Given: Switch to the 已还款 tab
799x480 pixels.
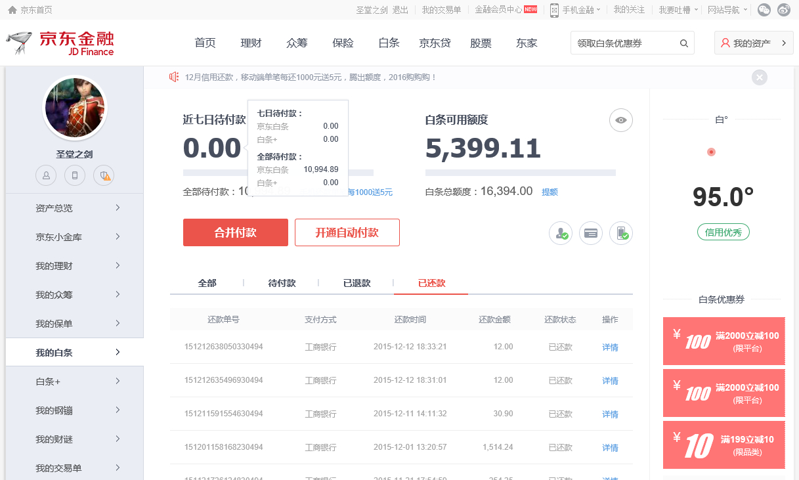Looking at the screenshot, I should (431, 283).
